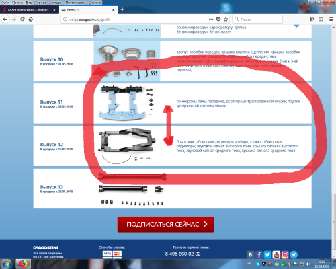
Task: Open a new tab with the plus button
Action: (122, 9)
